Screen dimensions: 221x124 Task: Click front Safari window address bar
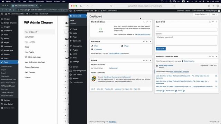point(145,6)
